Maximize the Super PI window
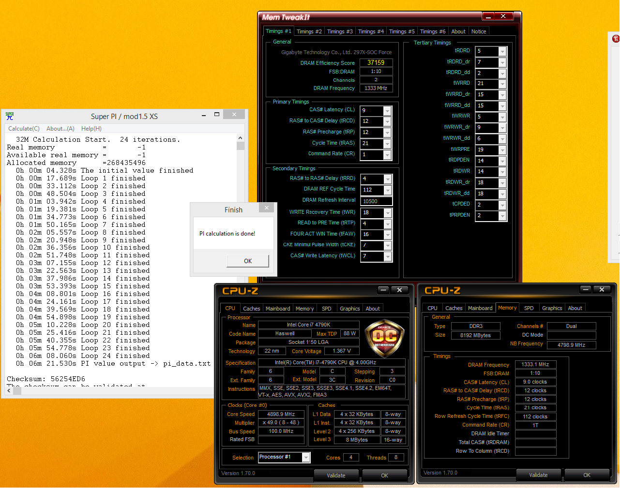 217,115
